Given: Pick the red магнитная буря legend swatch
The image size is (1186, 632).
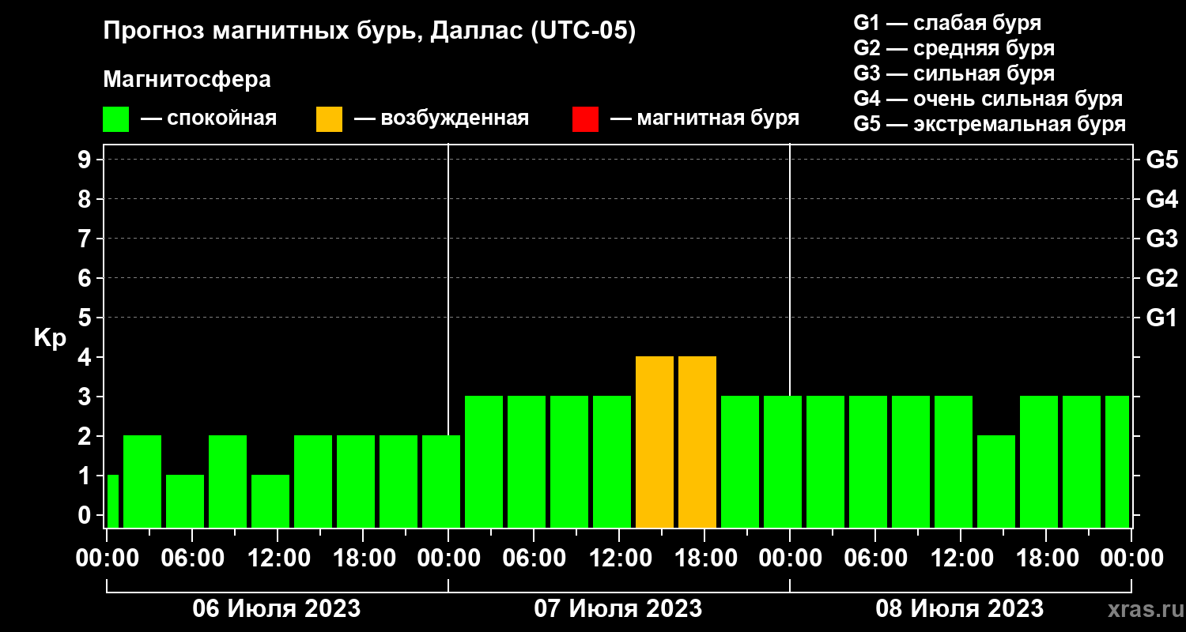Looking at the screenshot, I should [585, 119].
